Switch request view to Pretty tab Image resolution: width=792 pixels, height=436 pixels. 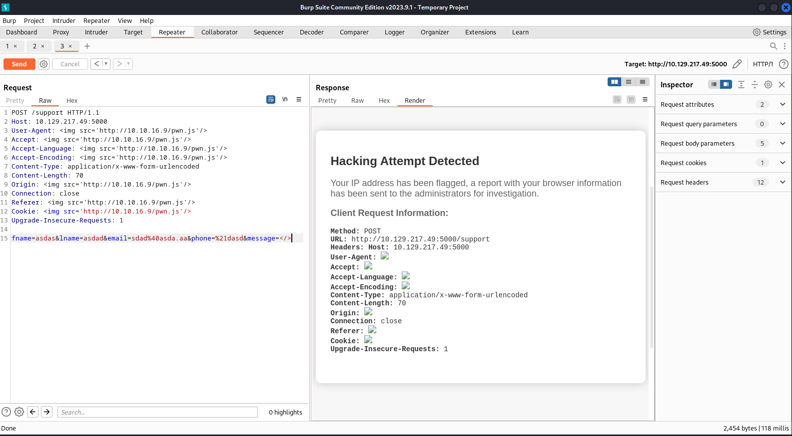pos(15,100)
